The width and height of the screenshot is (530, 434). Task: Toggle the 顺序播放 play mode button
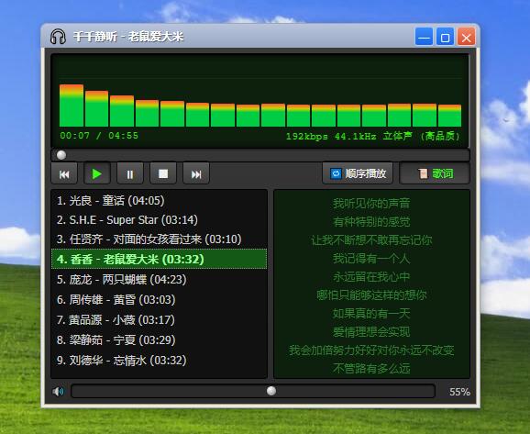point(358,173)
